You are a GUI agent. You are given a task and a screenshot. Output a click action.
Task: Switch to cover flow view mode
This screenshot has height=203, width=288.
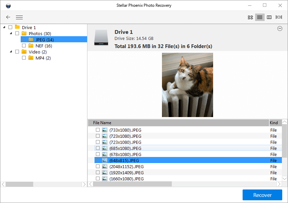point(279,17)
